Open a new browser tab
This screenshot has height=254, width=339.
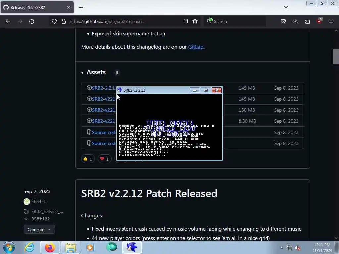81,8
